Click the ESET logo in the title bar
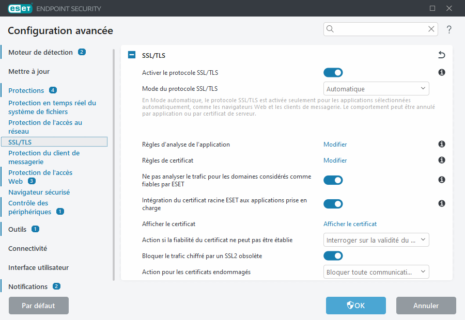The height and width of the screenshot is (320, 465). [20, 8]
